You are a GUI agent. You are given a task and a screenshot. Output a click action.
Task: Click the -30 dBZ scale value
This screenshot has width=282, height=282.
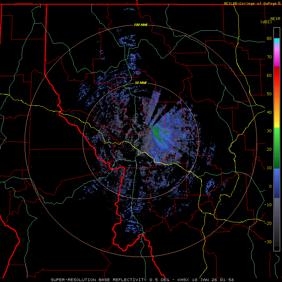[268, 242]
